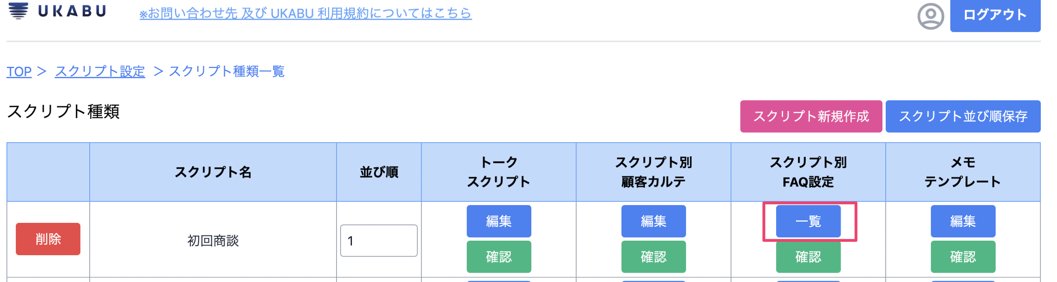Edit the トークスクリプト for 初回商談

[498, 221]
